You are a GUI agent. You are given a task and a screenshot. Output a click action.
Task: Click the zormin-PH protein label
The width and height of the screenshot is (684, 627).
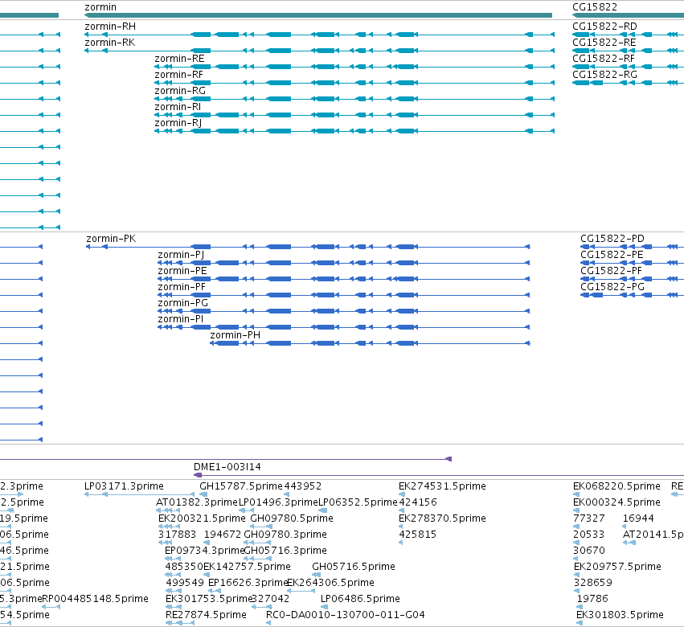[236, 335]
